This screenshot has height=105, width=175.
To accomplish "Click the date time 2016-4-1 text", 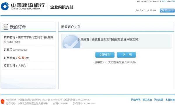I will [146, 10].
